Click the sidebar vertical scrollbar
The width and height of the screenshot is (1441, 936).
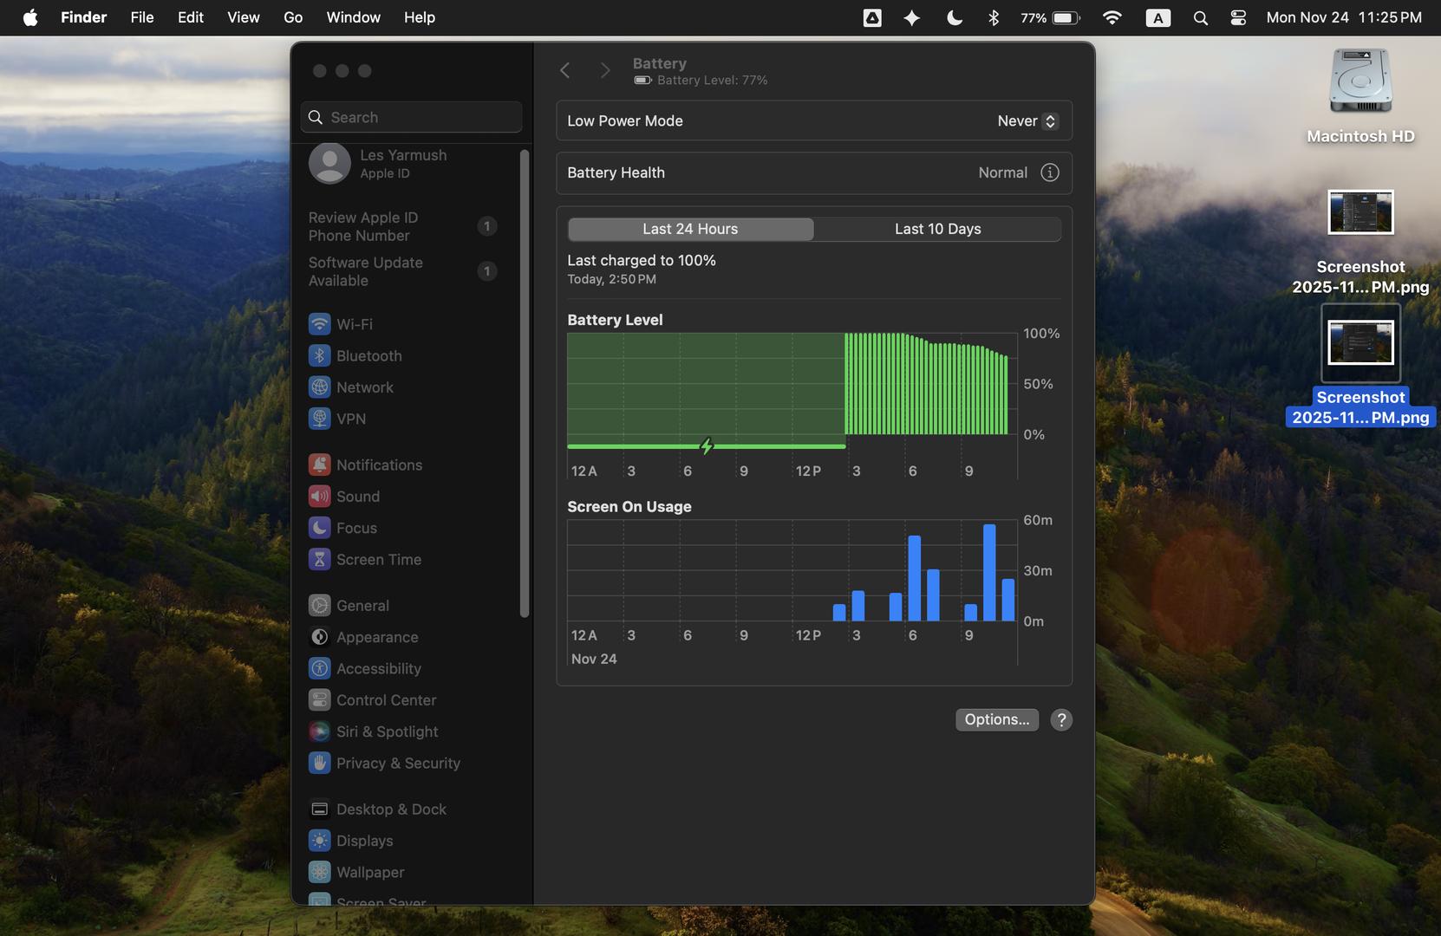pos(524,381)
